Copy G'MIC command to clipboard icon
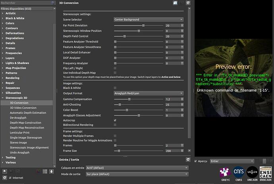Screen dimensions: 274x184 [x=175, y=3]
